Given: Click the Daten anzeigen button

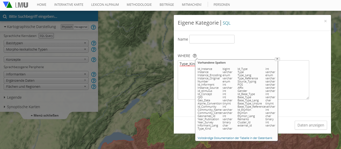Looking at the screenshot, I should tap(311, 125).
